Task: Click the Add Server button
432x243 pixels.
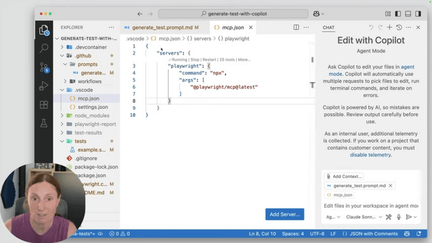Action: [x=284, y=214]
